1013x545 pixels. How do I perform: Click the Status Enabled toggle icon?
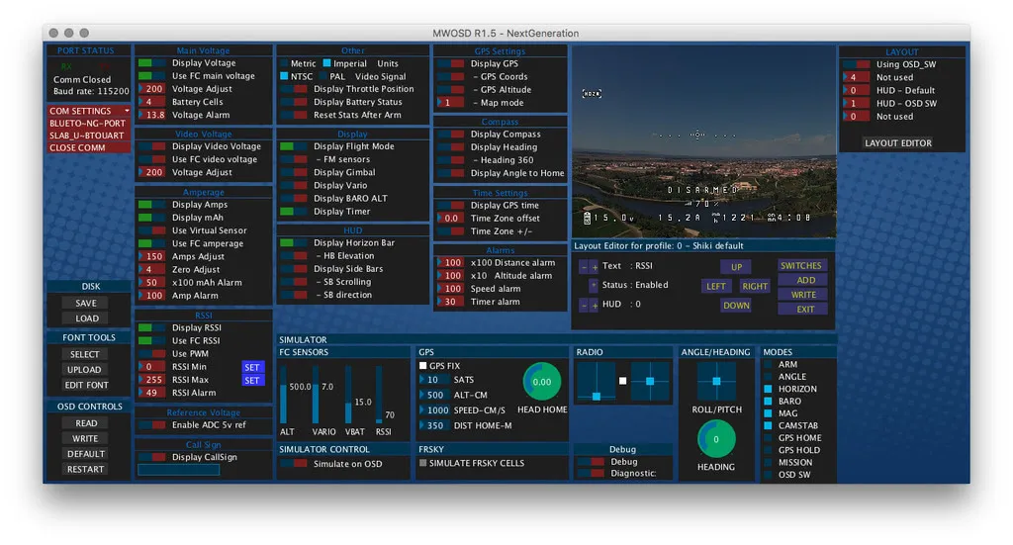click(594, 286)
